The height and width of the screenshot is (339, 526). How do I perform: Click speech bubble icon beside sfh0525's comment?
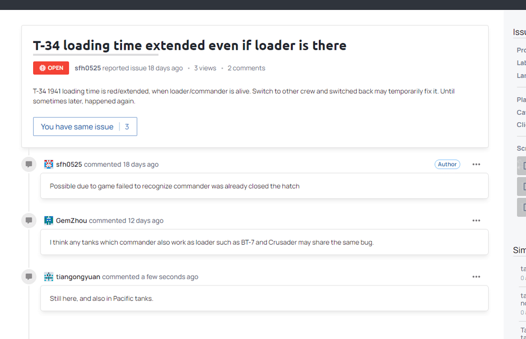tap(29, 164)
